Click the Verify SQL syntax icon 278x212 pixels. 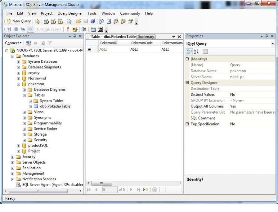(75, 29)
